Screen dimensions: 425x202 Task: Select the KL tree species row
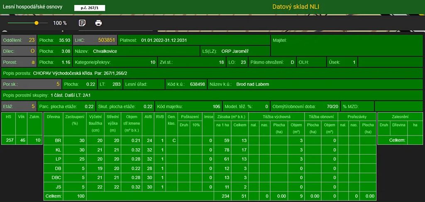pyautogui.click(x=58, y=150)
